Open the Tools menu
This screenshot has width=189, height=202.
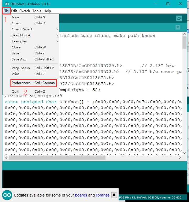pyautogui.click(x=37, y=11)
